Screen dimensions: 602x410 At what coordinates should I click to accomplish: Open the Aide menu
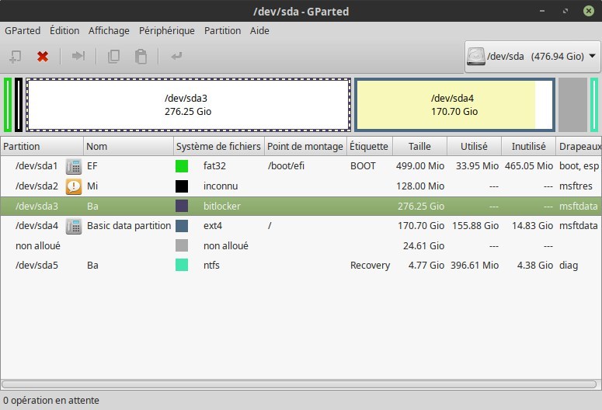click(259, 31)
